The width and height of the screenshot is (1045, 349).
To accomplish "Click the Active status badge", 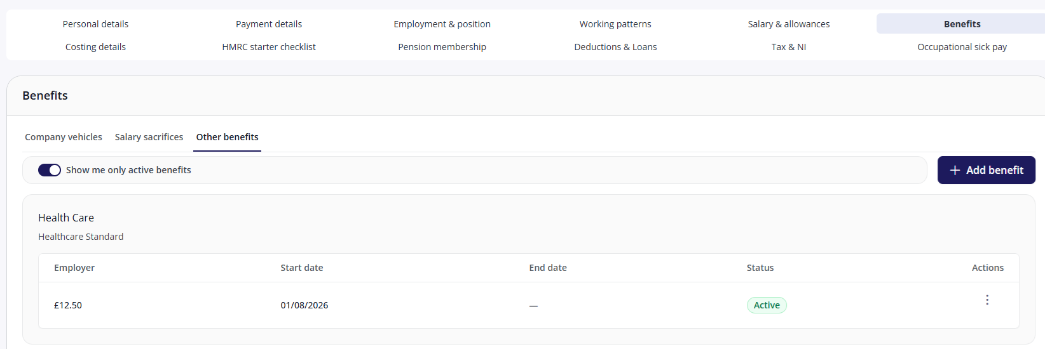I will coord(767,305).
